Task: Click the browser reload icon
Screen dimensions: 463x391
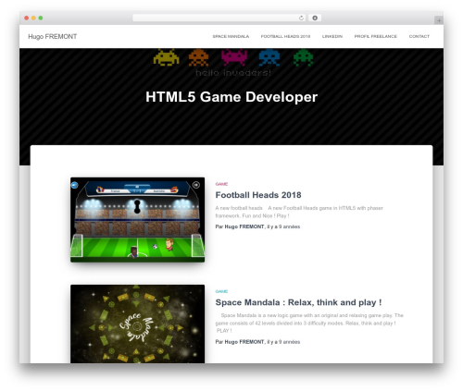Action: coord(301,18)
